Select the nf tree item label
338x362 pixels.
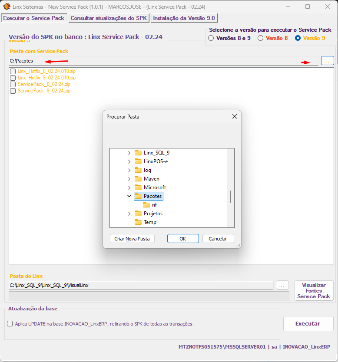pos(154,205)
